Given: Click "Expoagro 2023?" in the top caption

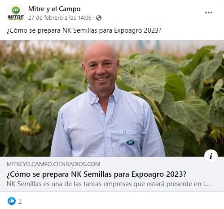Looking at the screenshot, I should click(138, 30).
